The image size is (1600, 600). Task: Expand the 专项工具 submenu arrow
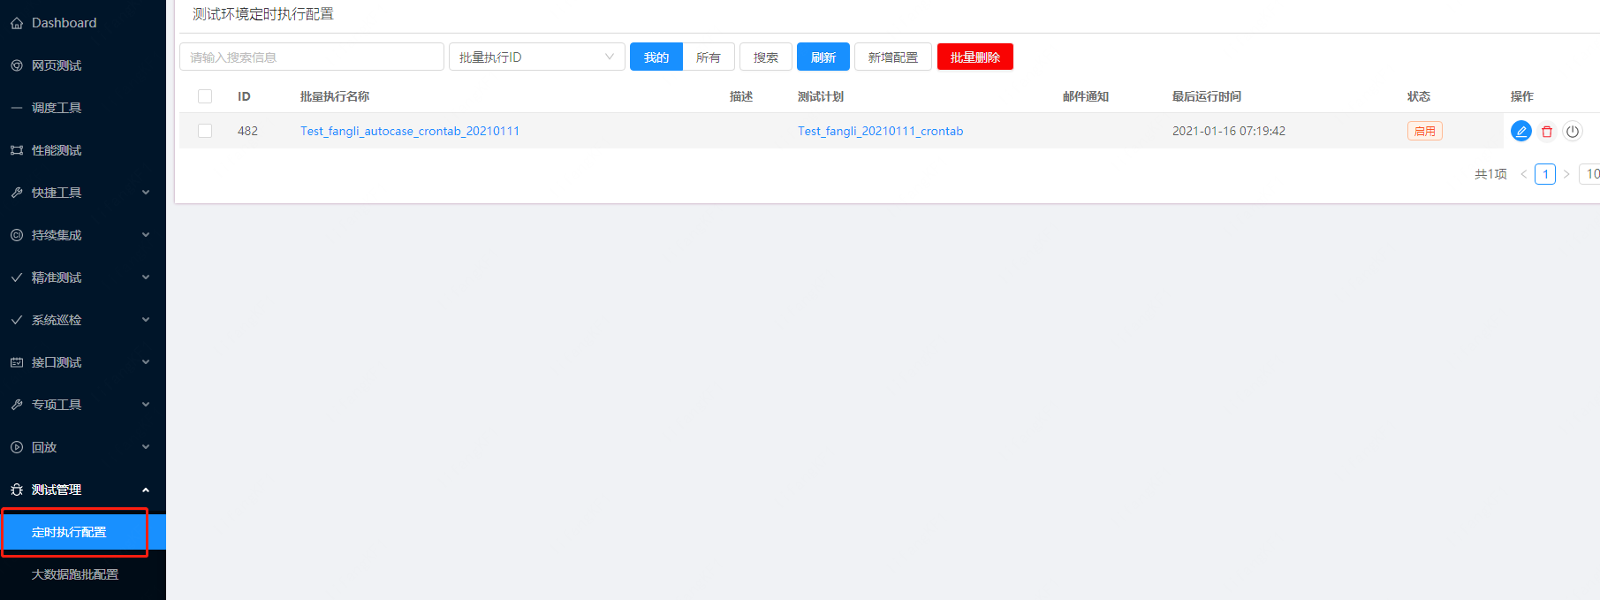point(146,405)
